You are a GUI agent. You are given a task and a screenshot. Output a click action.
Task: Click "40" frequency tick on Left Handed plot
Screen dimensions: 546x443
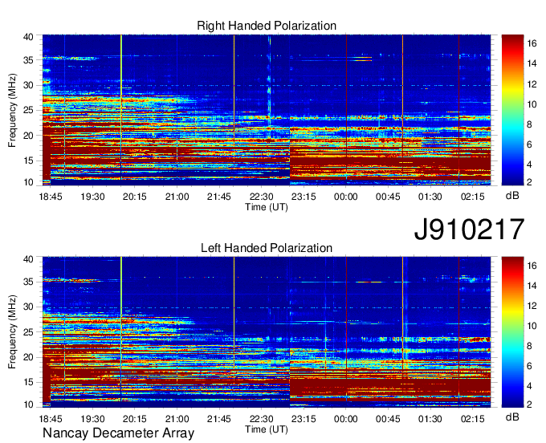pos(29,259)
